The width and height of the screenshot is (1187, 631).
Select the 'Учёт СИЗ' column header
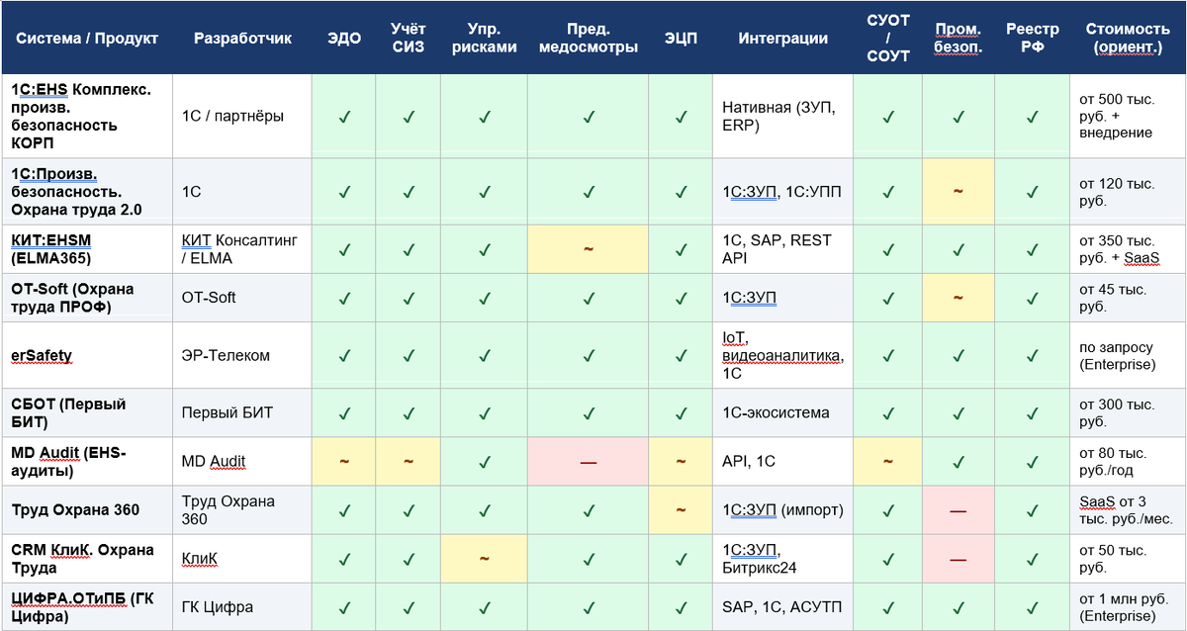click(409, 39)
